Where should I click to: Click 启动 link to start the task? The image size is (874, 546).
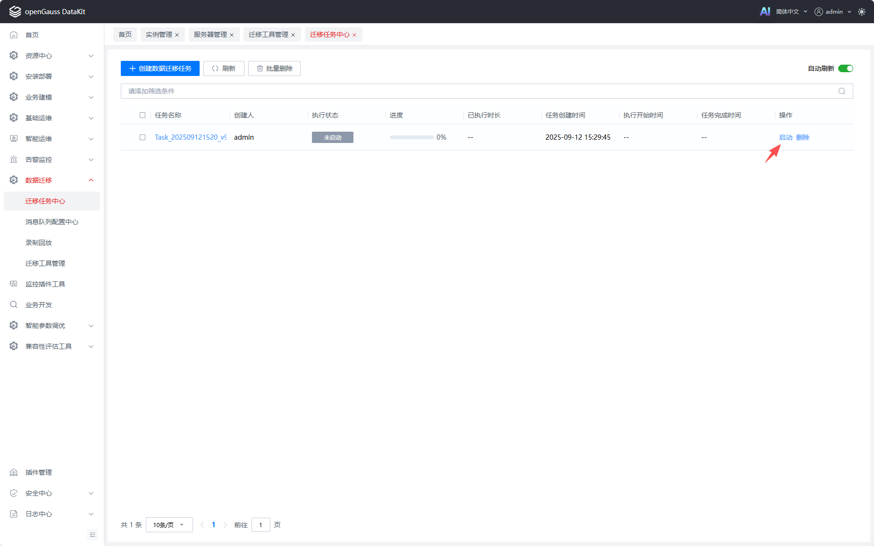(x=785, y=137)
